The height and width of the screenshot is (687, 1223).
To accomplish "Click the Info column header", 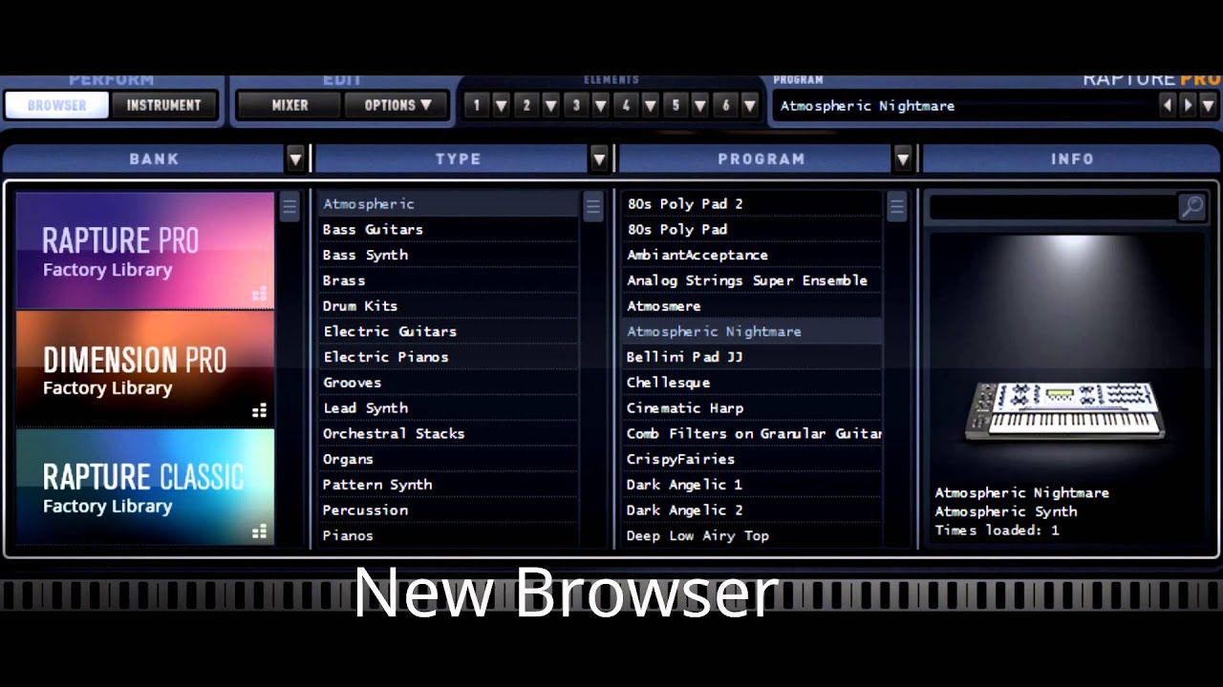I will coord(1072,159).
